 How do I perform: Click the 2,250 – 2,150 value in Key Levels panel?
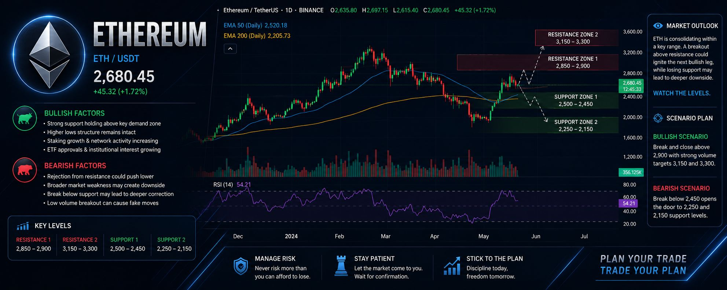coord(174,249)
